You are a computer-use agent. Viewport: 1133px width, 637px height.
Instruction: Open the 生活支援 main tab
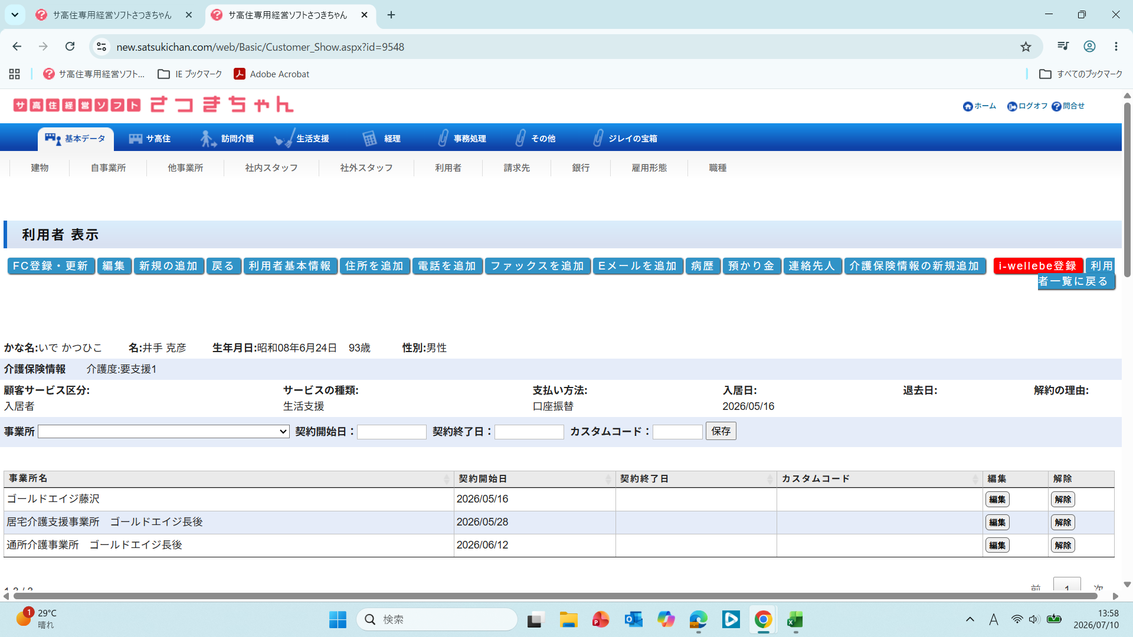point(302,139)
